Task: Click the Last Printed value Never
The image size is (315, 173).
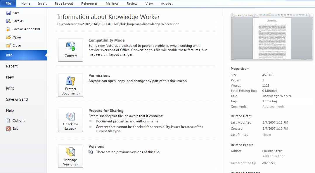Action: pos(267,135)
